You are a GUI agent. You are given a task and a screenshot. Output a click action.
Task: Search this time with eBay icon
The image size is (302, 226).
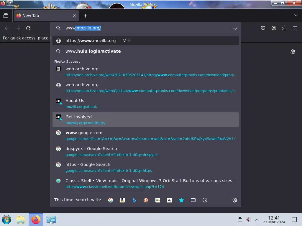(x=158, y=200)
